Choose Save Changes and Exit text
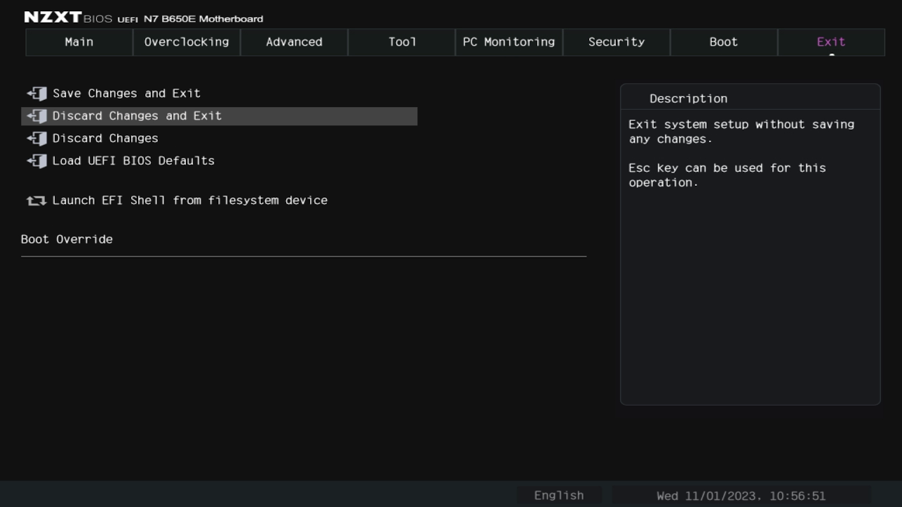Screen dimensions: 902x507 (127, 94)
